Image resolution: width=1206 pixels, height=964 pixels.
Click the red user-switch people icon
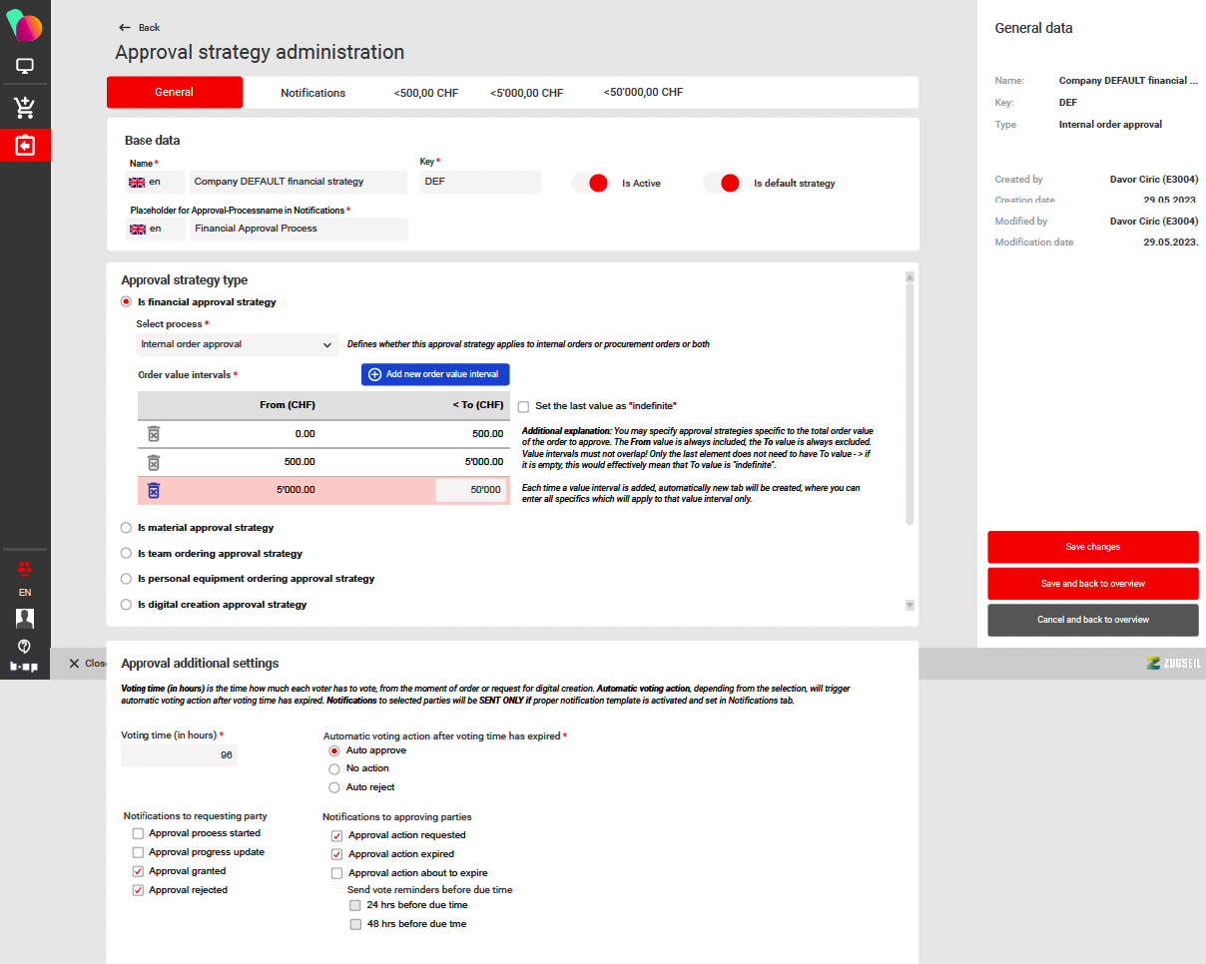(x=25, y=568)
